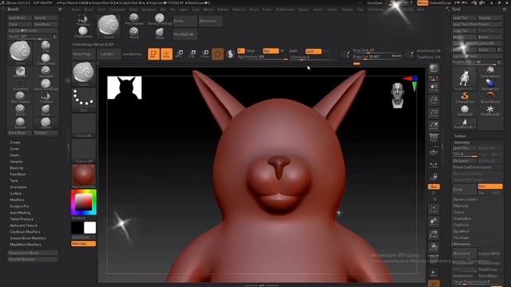Click the AAHalf icon on right shelf
This screenshot has height=287, width=511.
(x=434, y=126)
